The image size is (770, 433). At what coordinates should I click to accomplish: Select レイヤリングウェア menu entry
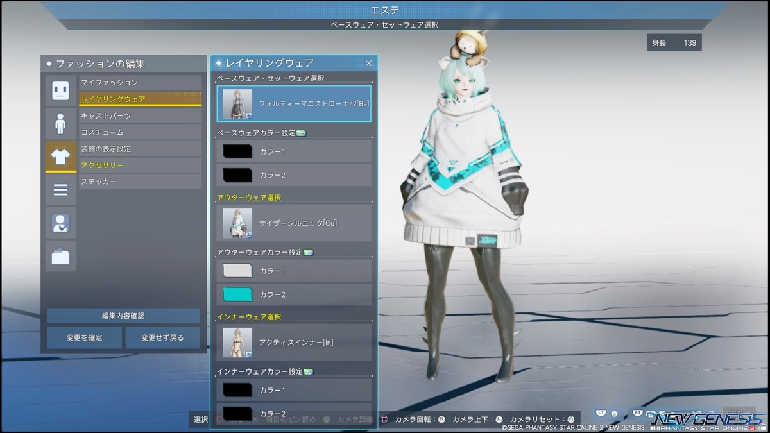click(x=141, y=99)
